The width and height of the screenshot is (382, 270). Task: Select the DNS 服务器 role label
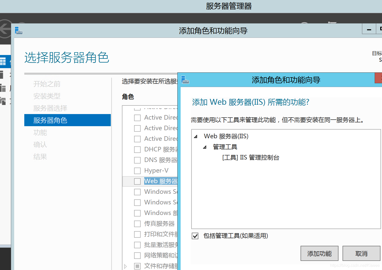(x=161, y=160)
